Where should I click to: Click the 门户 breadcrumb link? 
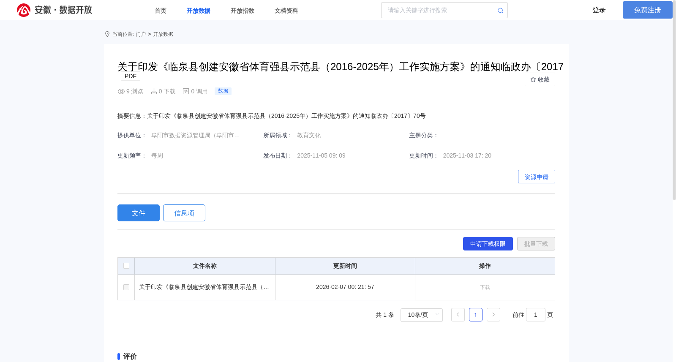141,34
